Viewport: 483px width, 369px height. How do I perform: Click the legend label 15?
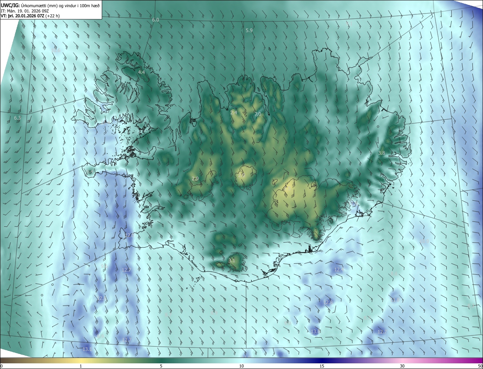coord(322,366)
